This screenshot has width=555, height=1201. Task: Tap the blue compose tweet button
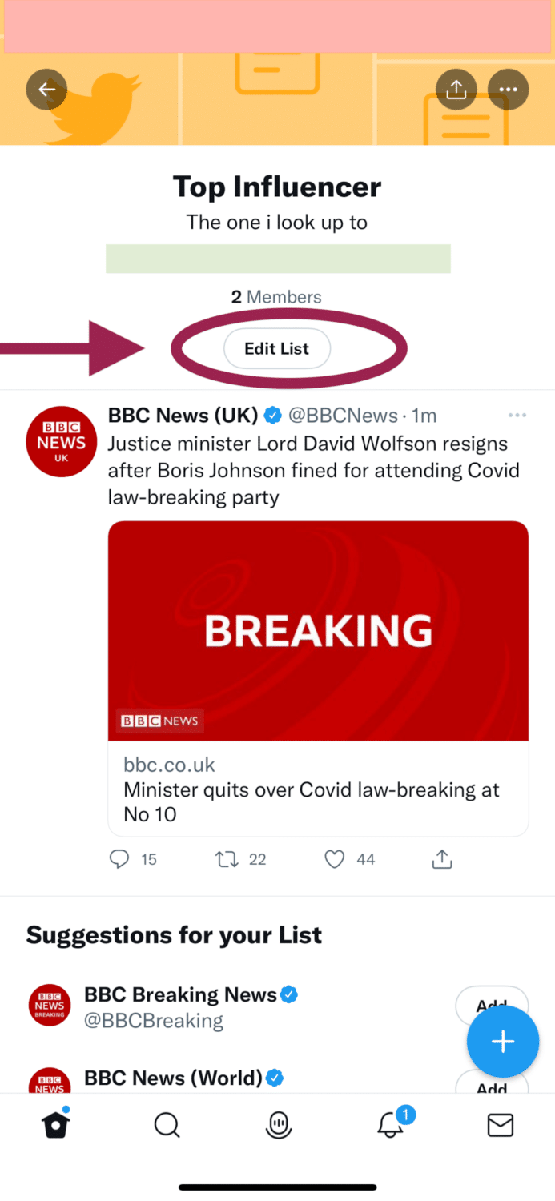pyautogui.click(x=503, y=1041)
